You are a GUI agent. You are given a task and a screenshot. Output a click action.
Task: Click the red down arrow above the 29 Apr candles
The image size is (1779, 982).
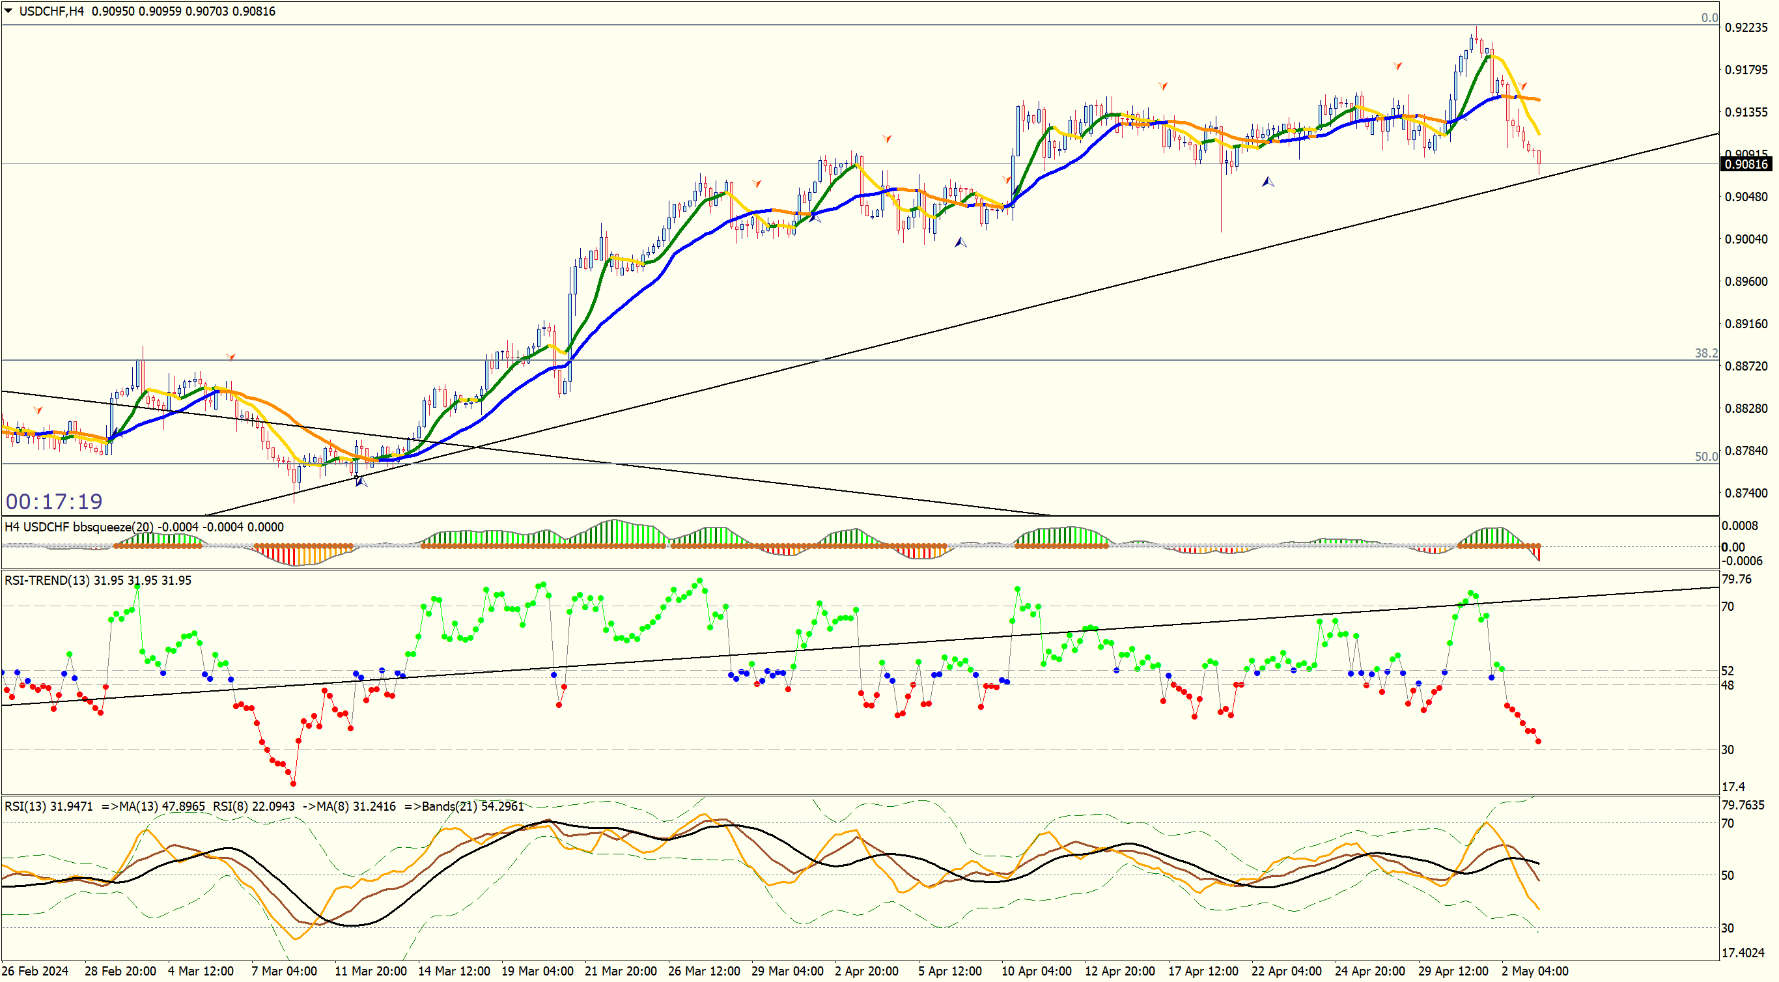[1398, 66]
